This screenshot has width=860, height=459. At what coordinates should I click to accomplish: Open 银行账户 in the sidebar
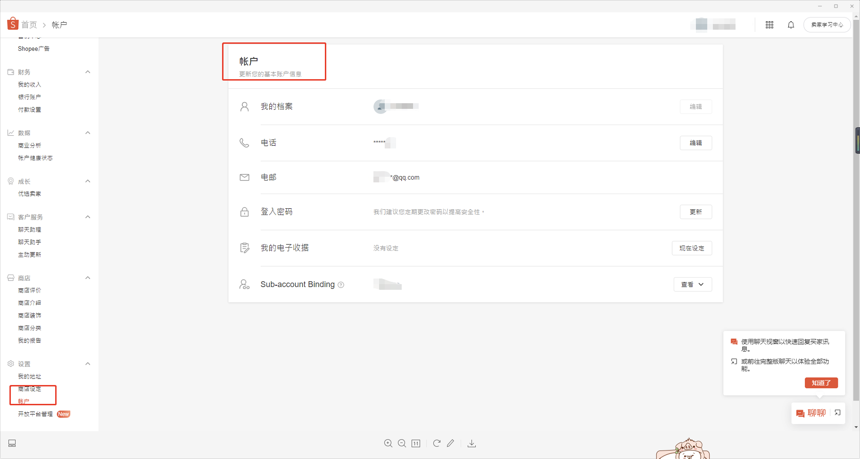pyautogui.click(x=30, y=97)
